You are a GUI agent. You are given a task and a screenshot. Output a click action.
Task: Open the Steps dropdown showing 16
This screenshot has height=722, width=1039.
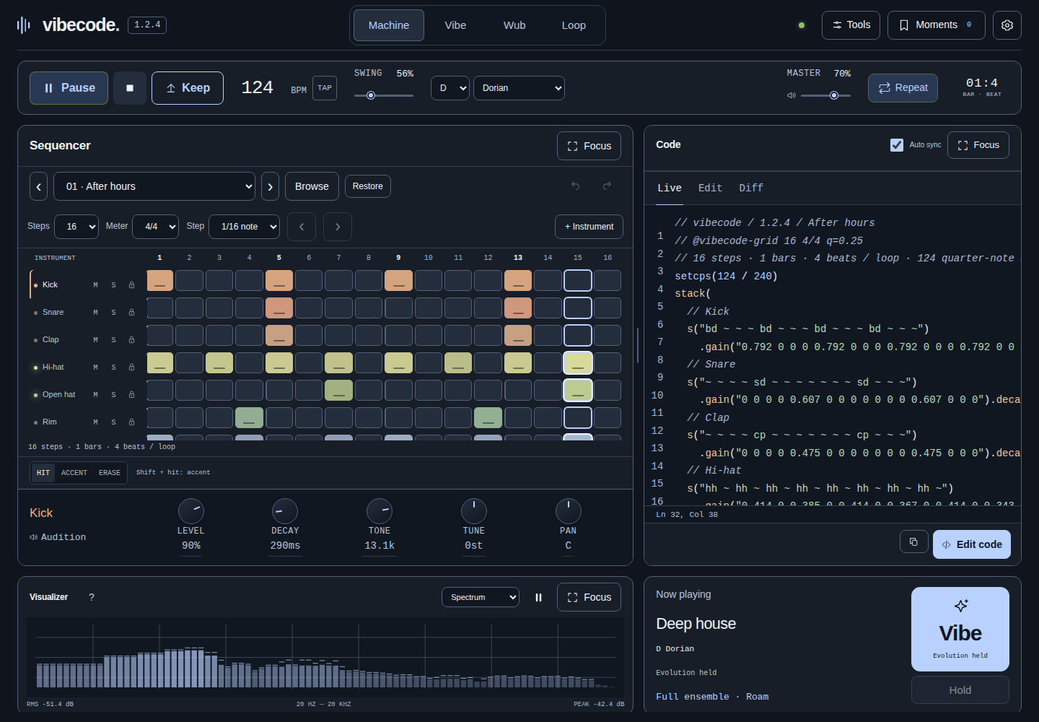(76, 227)
